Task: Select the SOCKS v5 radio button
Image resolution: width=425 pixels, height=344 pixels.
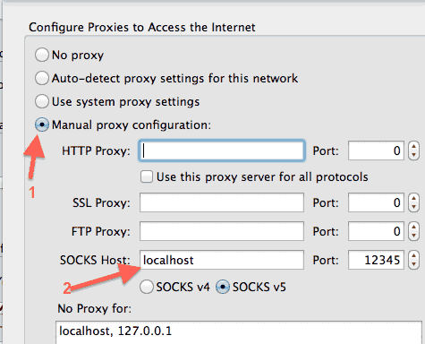Action: [x=223, y=287]
